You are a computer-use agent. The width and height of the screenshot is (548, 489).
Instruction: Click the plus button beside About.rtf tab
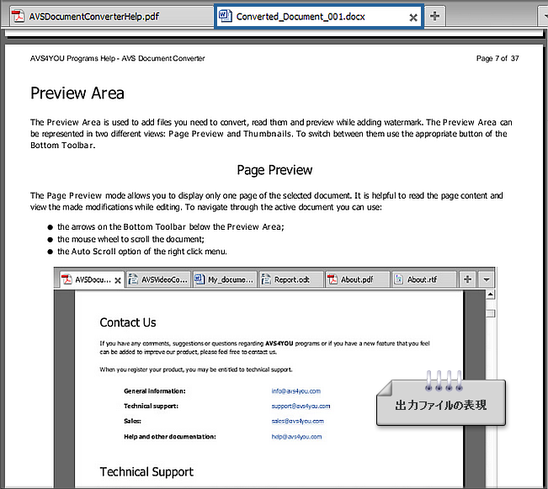point(467,279)
